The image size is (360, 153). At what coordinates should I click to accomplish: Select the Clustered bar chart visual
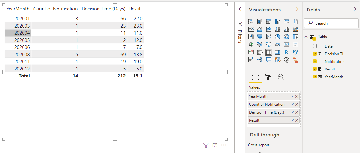[268, 22]
